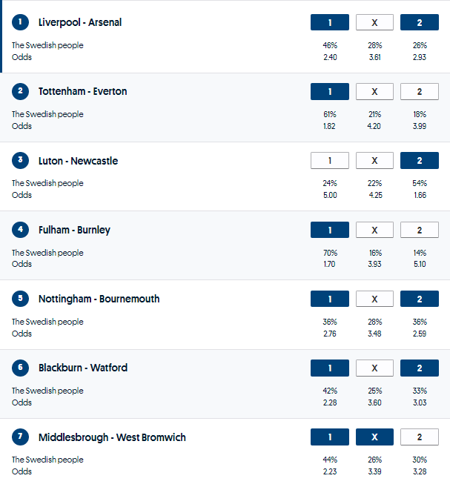Pick away win 2 for Middlesbrough - West Bromwich

click(419, 437)
